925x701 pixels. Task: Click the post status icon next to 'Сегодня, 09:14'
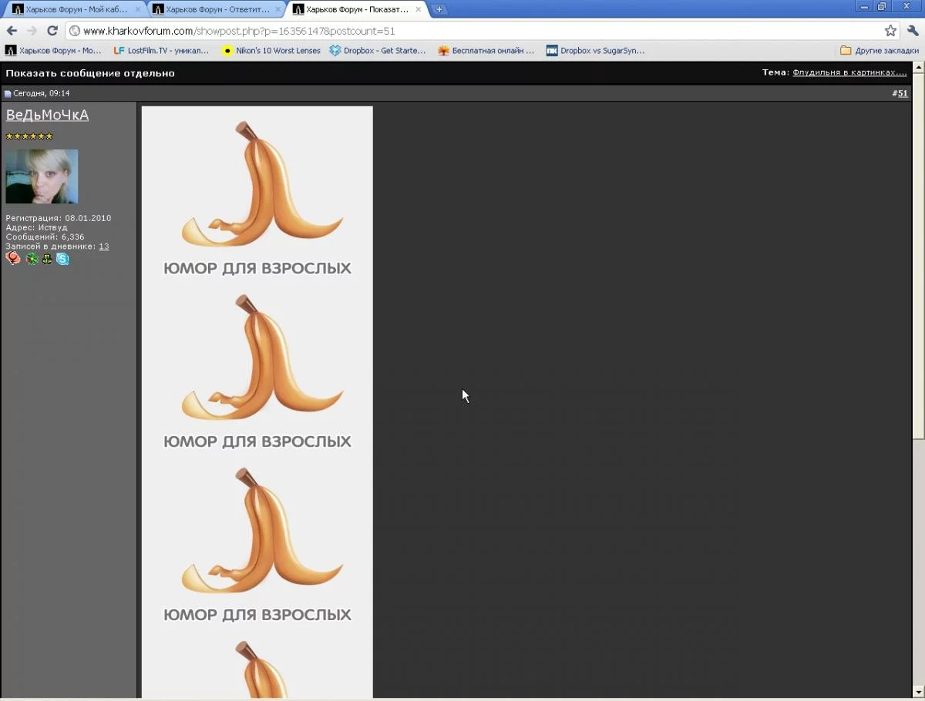[8, 94]
